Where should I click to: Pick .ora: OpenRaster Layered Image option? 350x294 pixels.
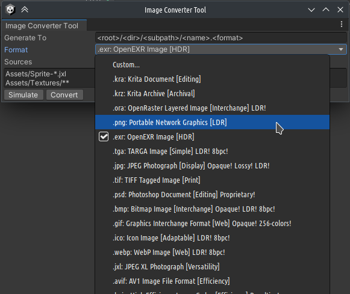coord(212,108)
